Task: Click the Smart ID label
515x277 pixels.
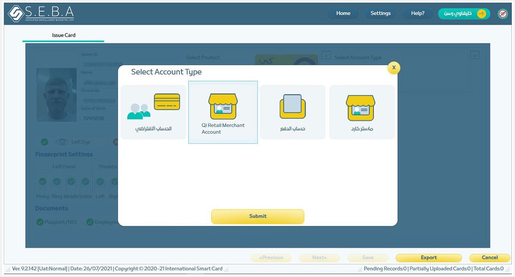Action: [x=89, y=55]
